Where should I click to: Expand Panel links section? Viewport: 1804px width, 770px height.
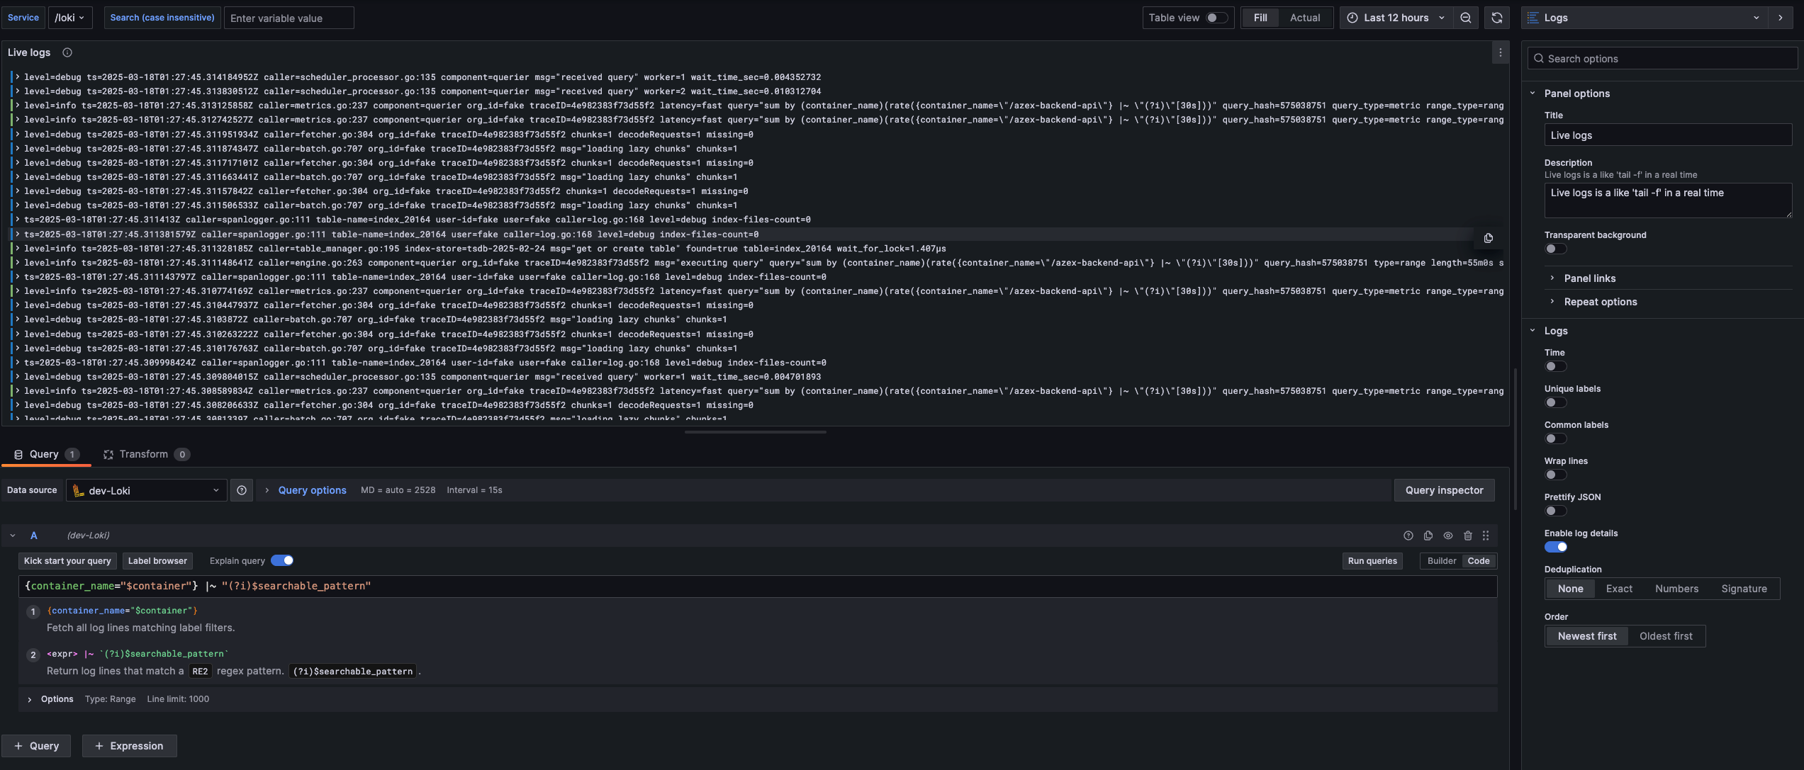click(1590, 278)
